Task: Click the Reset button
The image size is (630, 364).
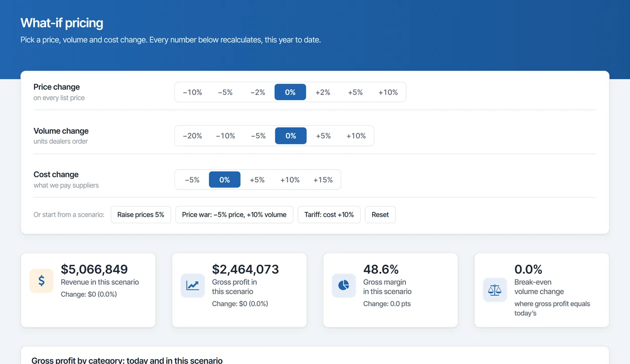Action: pyautogui.click(x=380, y=215)
